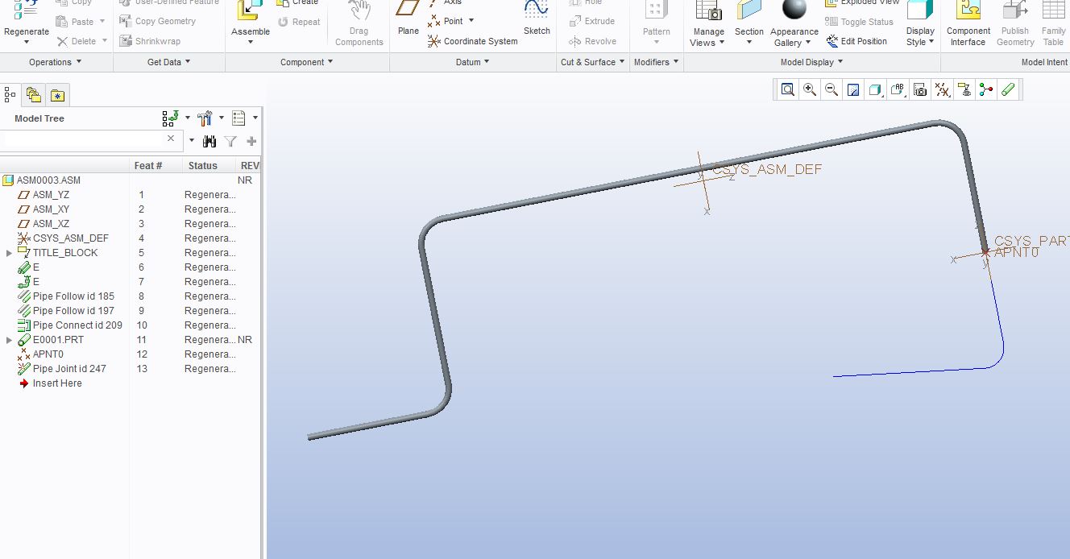Click the Repaint icon in graphics toolbar

pyautogui.click(x=853, y=90)
